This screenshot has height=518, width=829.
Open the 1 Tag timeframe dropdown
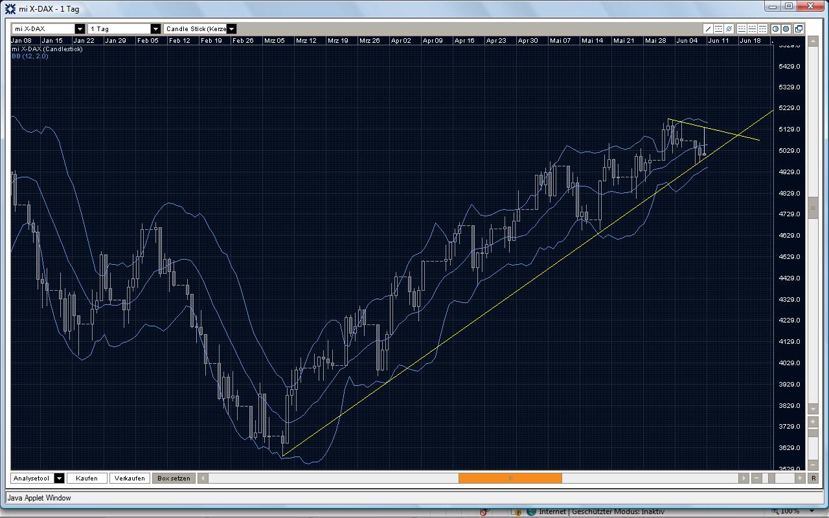(155, 28)
